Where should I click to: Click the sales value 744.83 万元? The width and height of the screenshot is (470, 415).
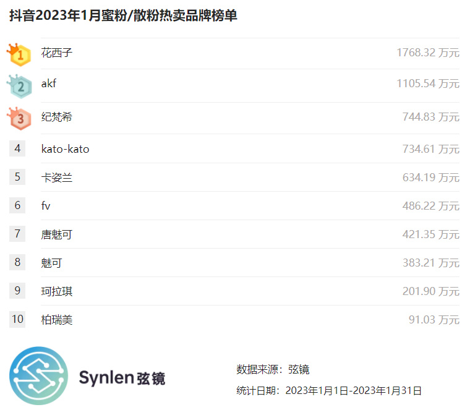tap(431, 117)
